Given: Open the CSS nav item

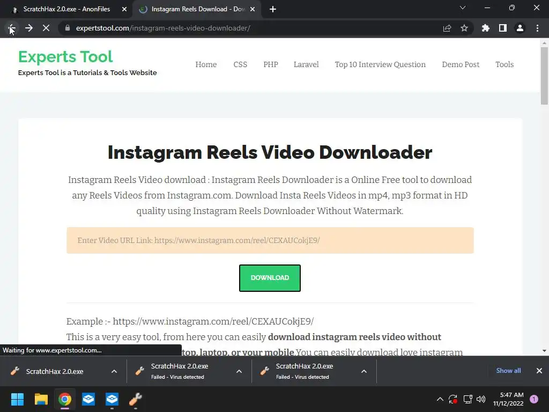Looking at the screenshot, I should click(240, 64).
